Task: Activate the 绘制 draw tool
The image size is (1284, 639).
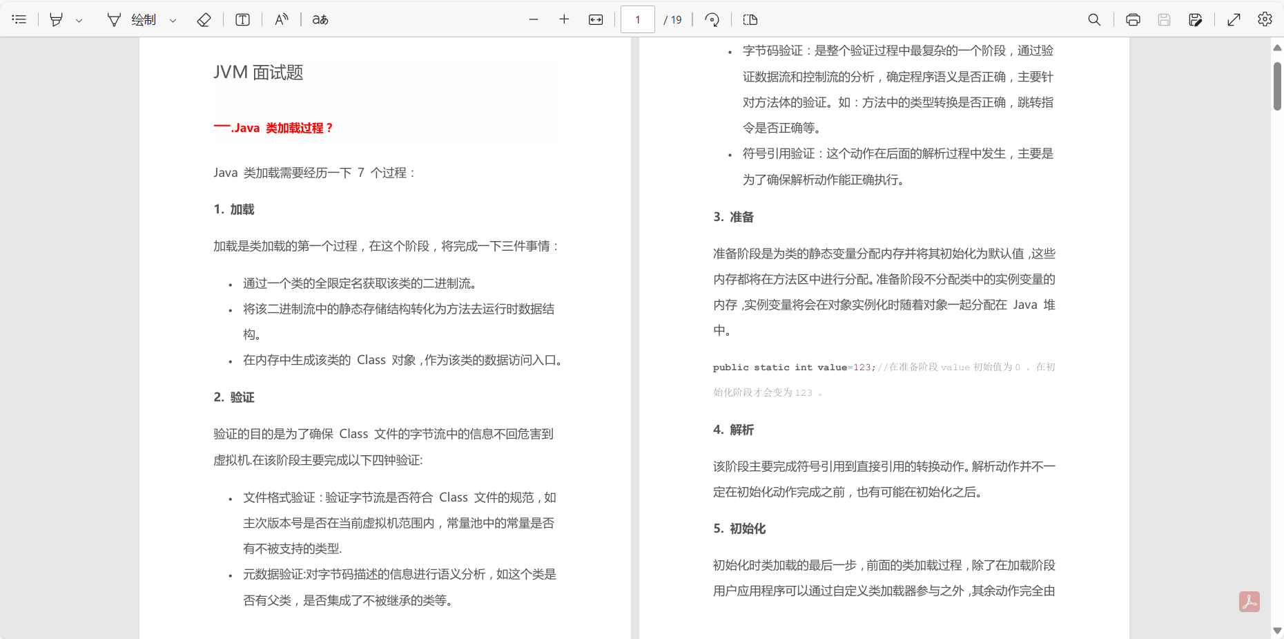Action: [132, 19]
